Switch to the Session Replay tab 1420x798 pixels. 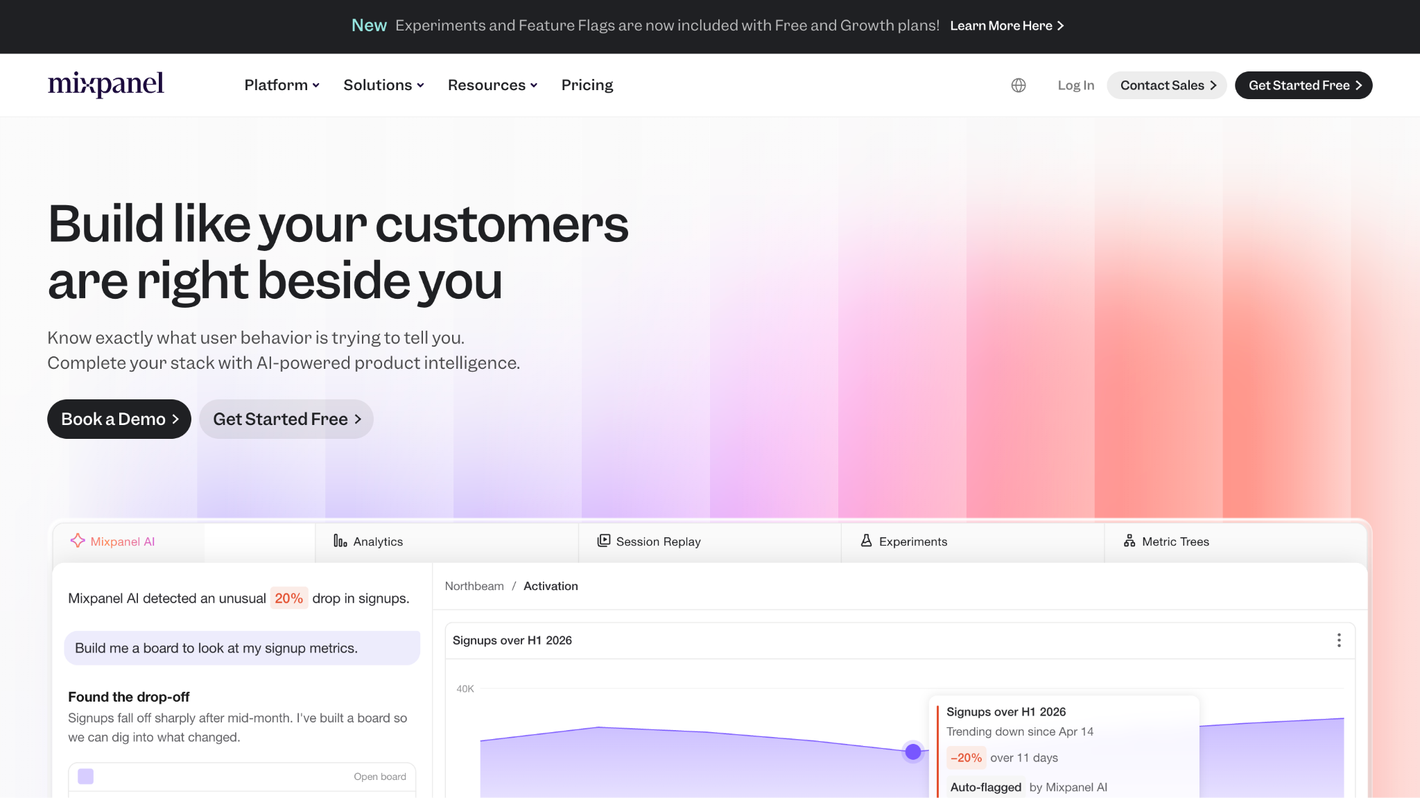point(709,541)
